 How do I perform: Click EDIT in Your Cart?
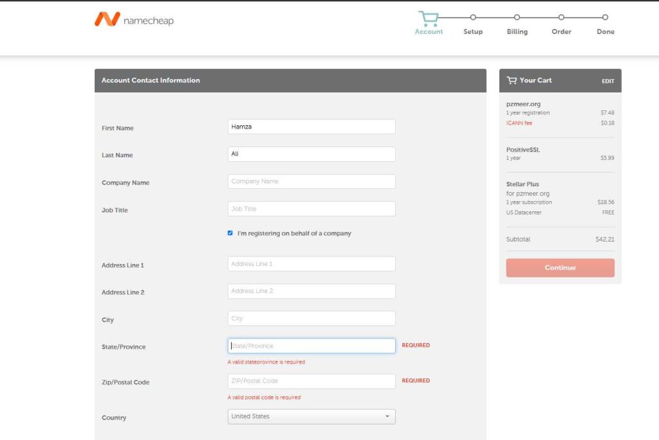608,81
